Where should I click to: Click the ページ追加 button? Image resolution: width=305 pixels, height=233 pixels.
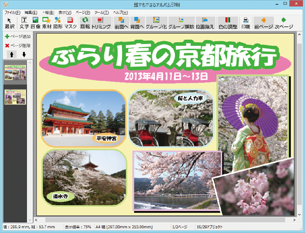point(18,37)
